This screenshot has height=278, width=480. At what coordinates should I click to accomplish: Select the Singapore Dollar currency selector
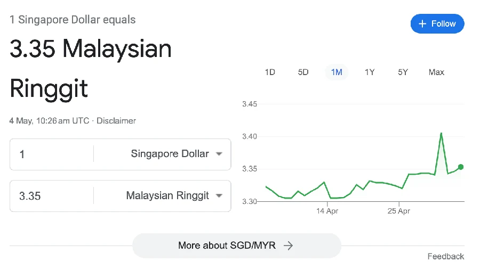pyautogui.click(x=162, y=154)
